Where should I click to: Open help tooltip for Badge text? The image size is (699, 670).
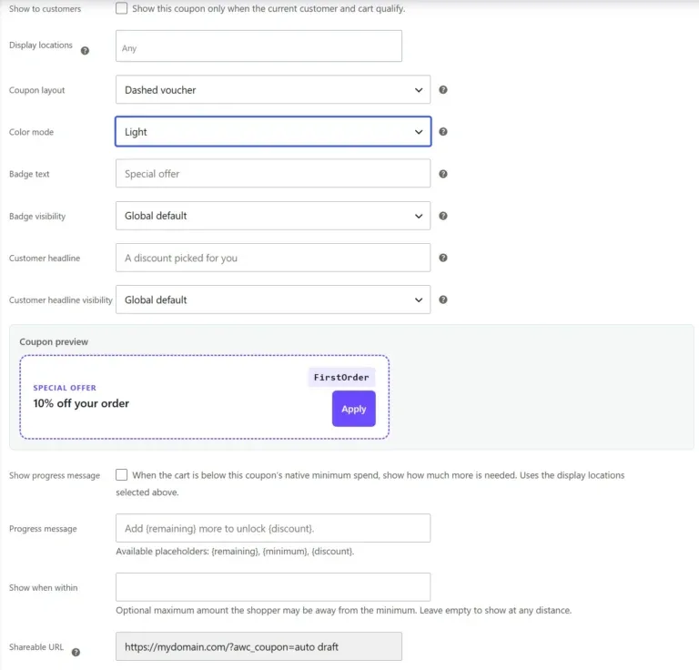[442, 174]
